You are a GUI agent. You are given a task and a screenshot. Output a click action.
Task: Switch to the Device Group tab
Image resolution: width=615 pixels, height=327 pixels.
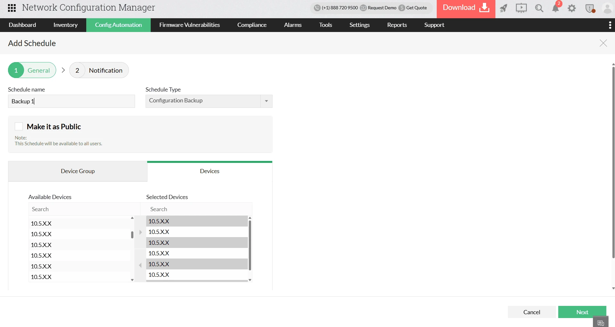(x=77, y=171)
